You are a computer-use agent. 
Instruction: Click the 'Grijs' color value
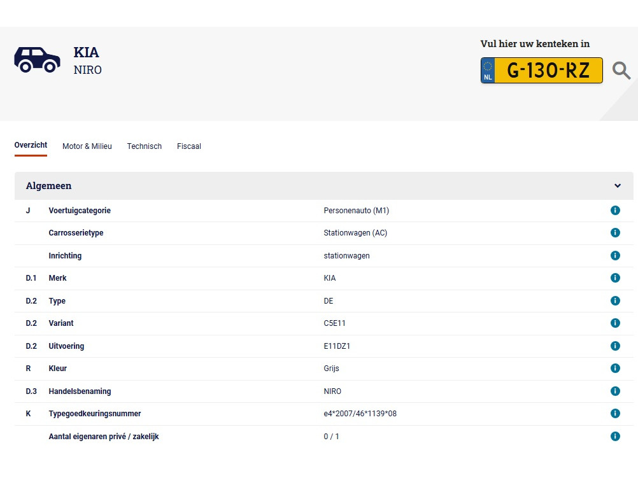(331, 369)
